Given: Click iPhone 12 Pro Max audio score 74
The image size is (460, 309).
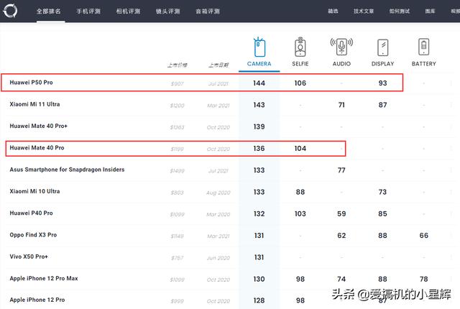Looking at the screenshot, I should tap(341, 279).
